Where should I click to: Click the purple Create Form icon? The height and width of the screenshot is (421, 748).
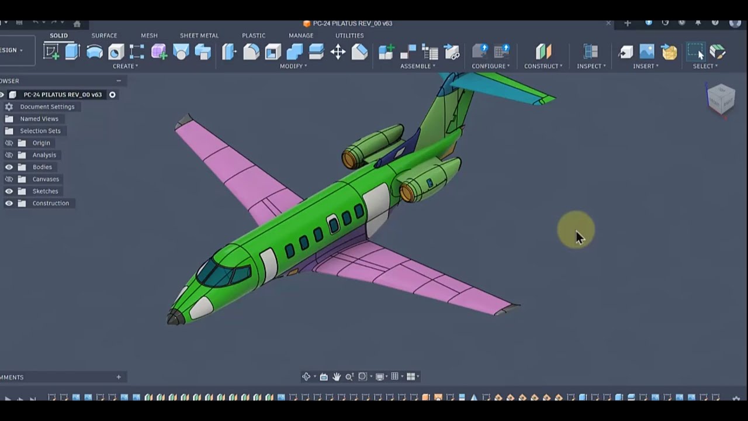pyautogui.click(x=159, y=52)
